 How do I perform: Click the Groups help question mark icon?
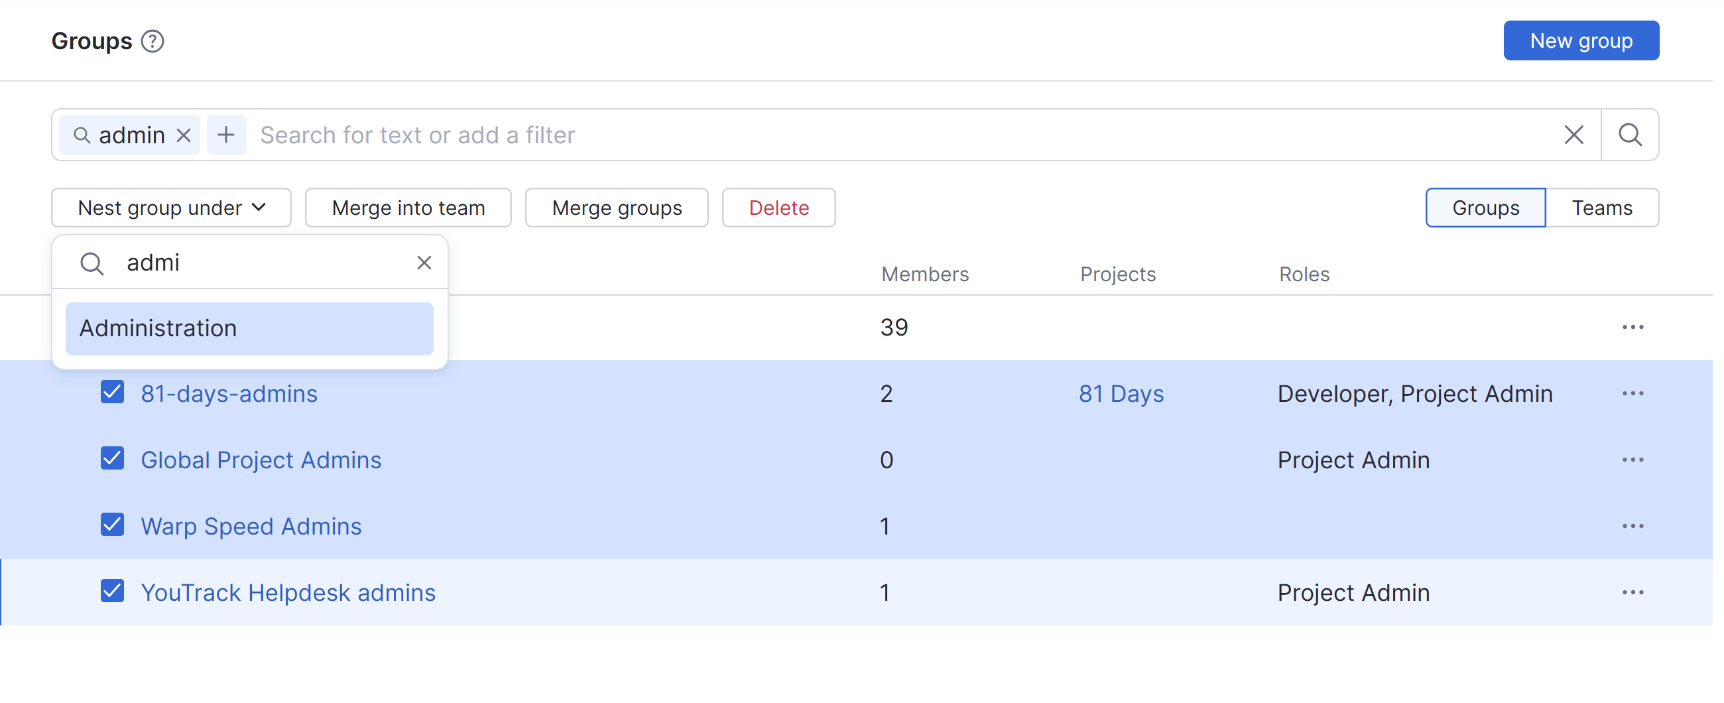(x=153, y=42)
